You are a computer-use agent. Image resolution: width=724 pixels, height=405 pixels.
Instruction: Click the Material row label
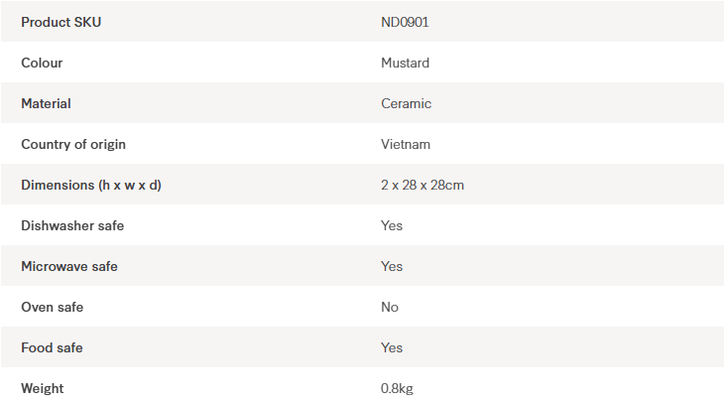[46, 103]
